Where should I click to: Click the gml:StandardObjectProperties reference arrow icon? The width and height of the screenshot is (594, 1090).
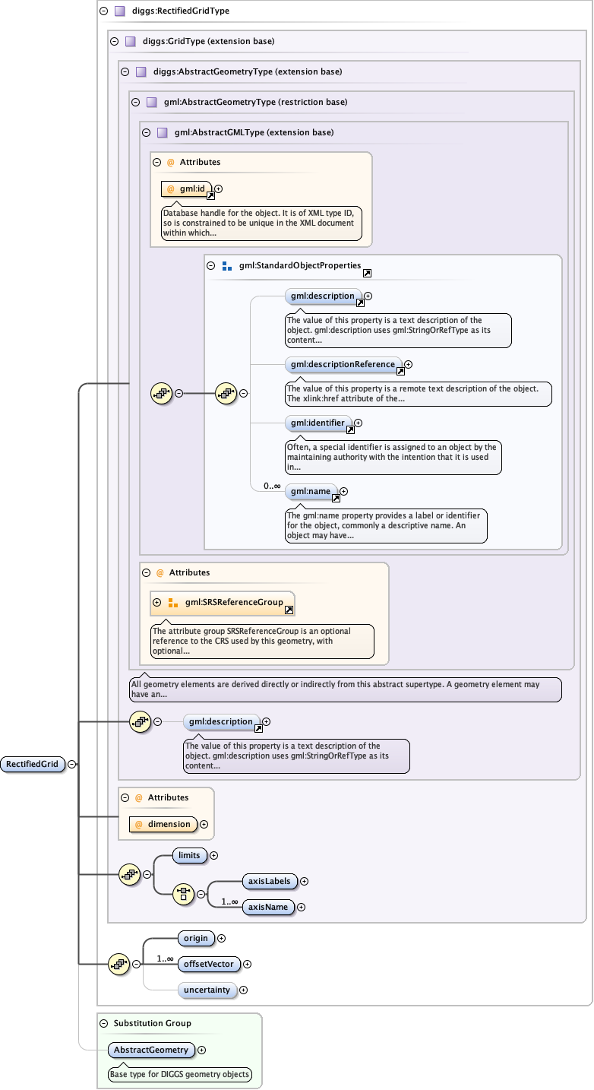[367, 273]
